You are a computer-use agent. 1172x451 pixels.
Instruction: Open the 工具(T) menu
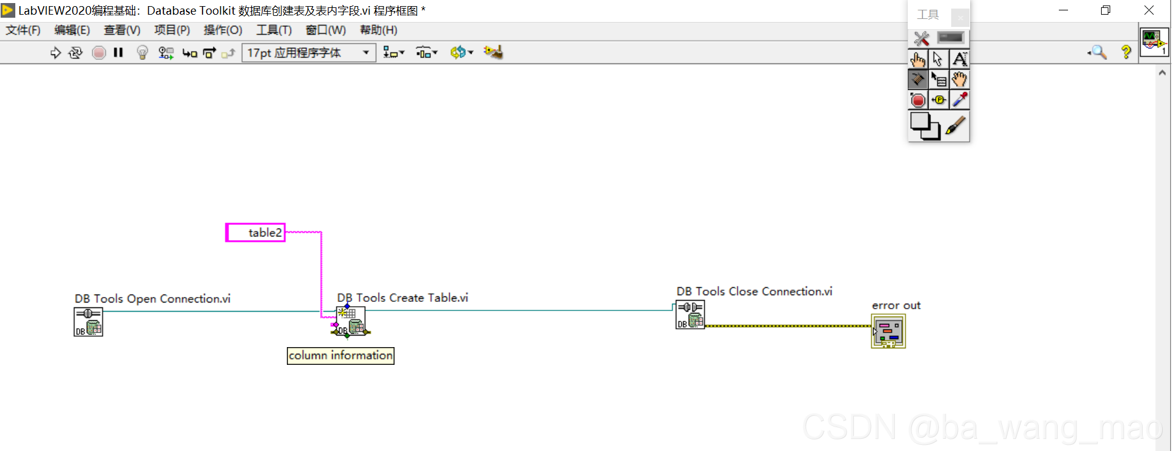274,30
